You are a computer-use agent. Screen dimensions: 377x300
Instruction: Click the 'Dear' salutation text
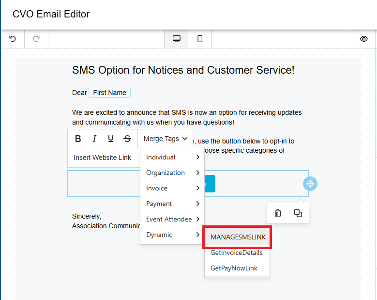tap(79, 93)
